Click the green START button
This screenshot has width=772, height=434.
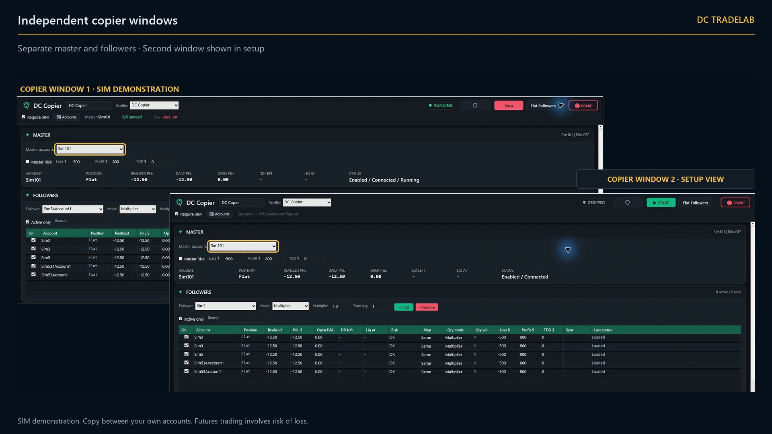tap(661, 203)
